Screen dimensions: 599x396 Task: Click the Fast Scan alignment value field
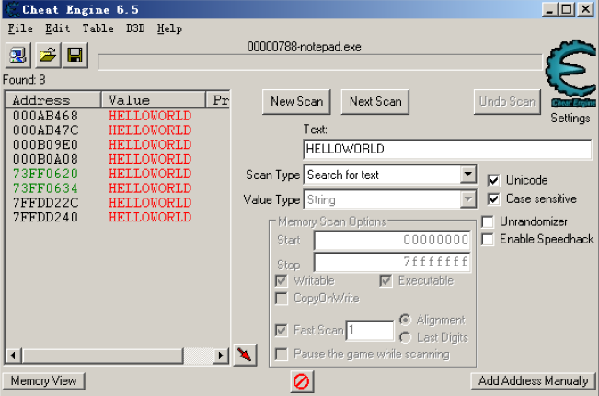pos(369,330)
